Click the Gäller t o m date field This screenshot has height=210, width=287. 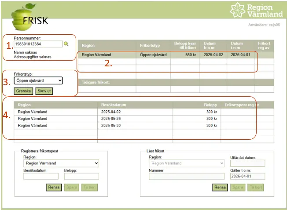tap(247, 176)
